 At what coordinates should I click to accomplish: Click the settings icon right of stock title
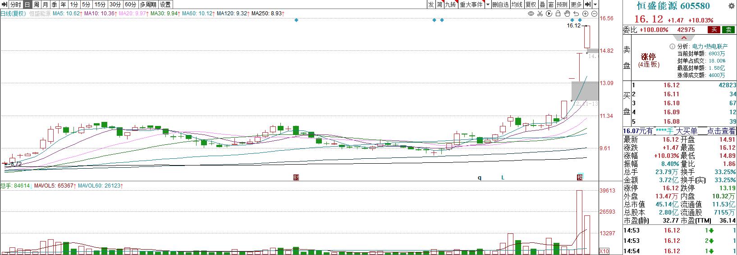click(x=731, y=6)
